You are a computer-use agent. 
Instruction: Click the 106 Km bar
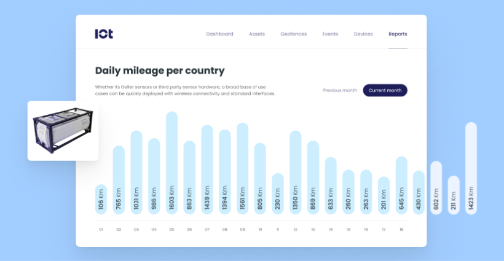click(101, 199)
